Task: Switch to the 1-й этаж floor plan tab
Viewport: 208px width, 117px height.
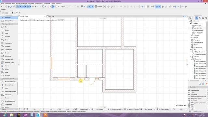Action: (x=32, y=16)
